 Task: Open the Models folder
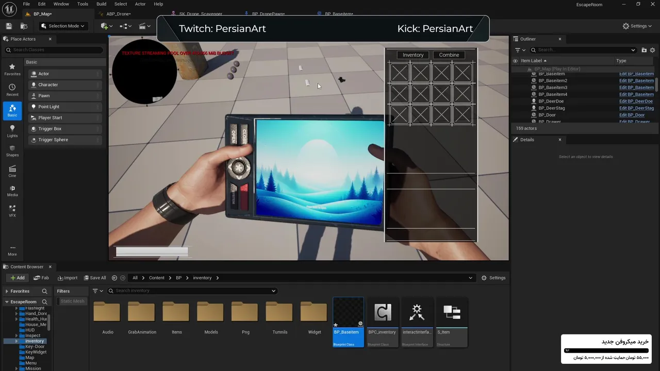[211, 318]
